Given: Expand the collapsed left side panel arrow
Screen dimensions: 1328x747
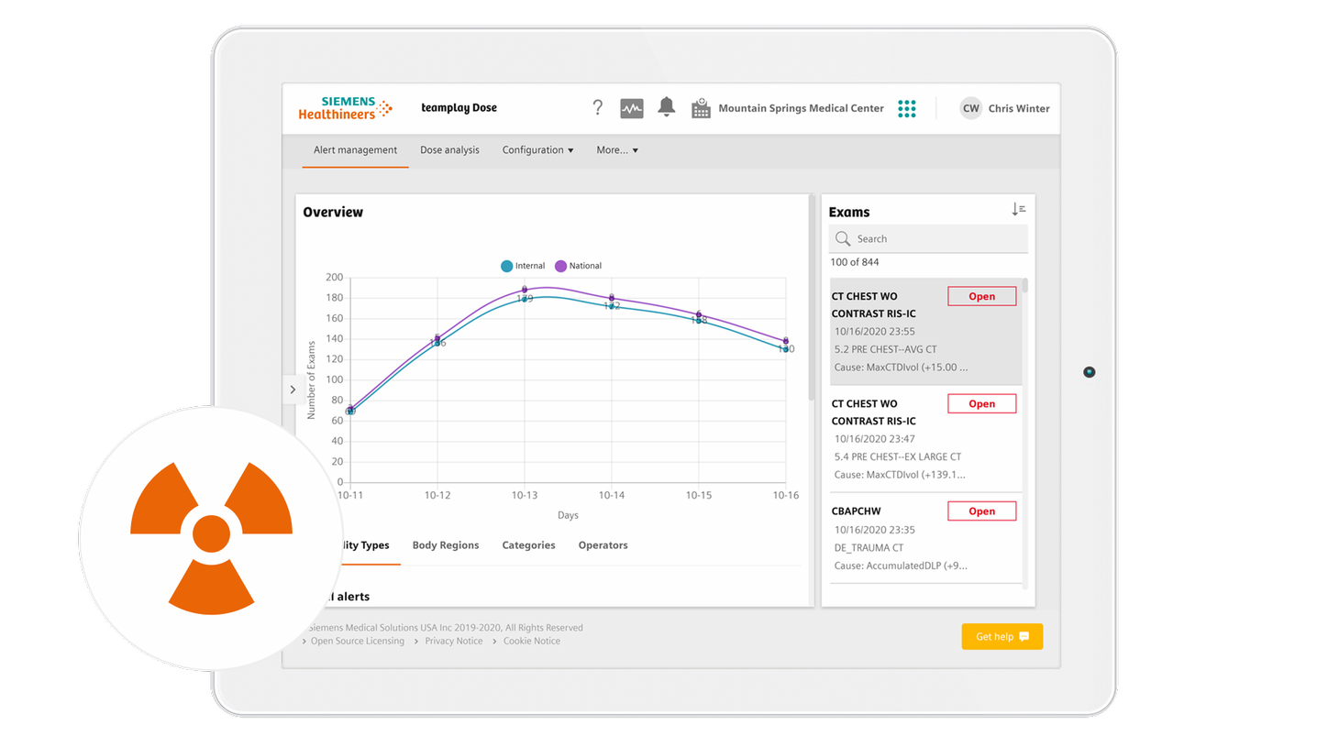Looking at the screenshot, I should pos(293,390).
